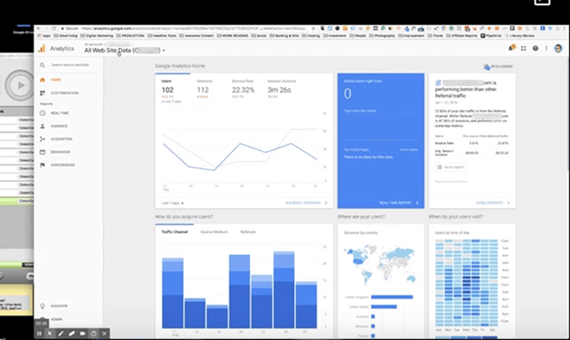Pause the screen recording in bottom toolbar
This screenshot has height=340, width=570.
pyautogui.click(x=39, y=334)
